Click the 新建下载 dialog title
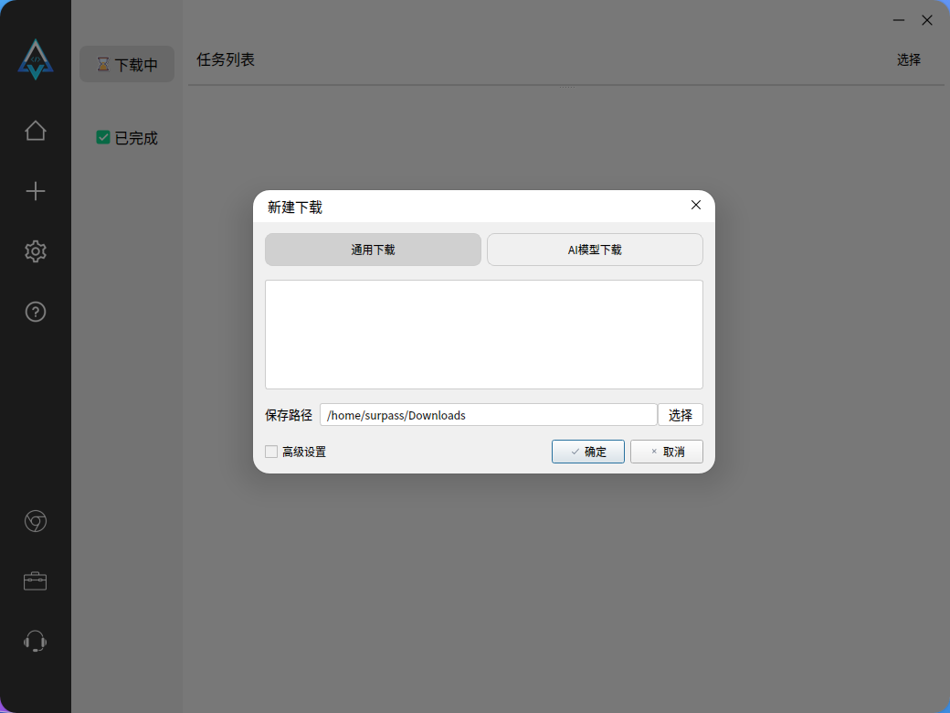 tap(294, 208)
